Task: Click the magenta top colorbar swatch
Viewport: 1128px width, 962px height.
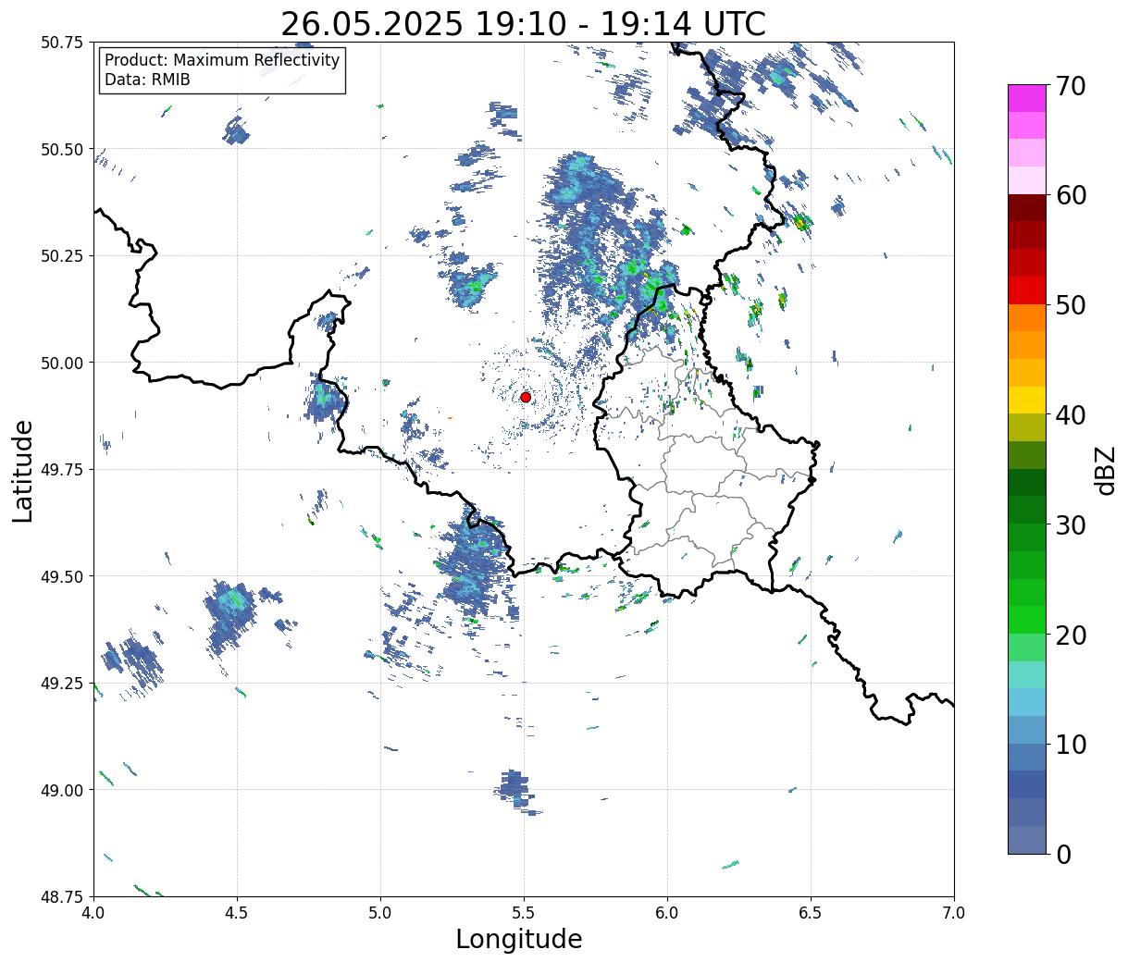Action: pos(1027,98)
